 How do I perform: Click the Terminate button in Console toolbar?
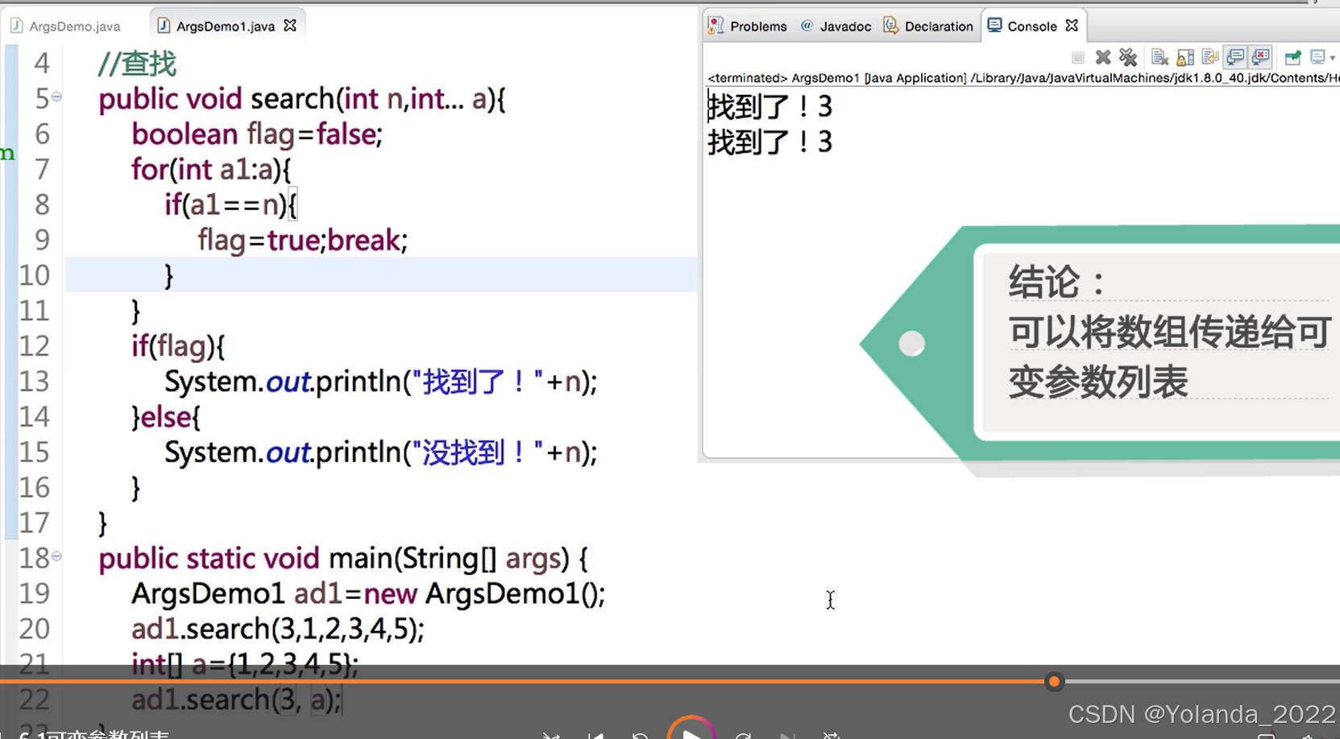[1077, 57]
